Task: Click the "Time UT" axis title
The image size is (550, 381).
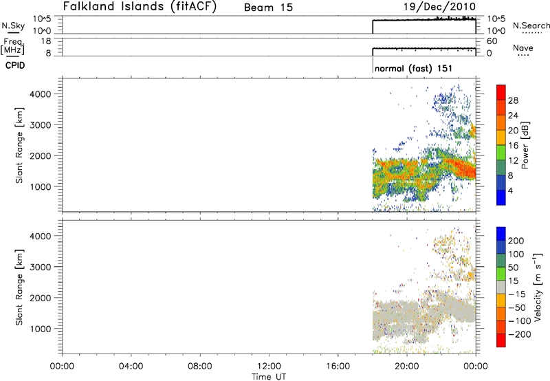Action: [269, 377]
